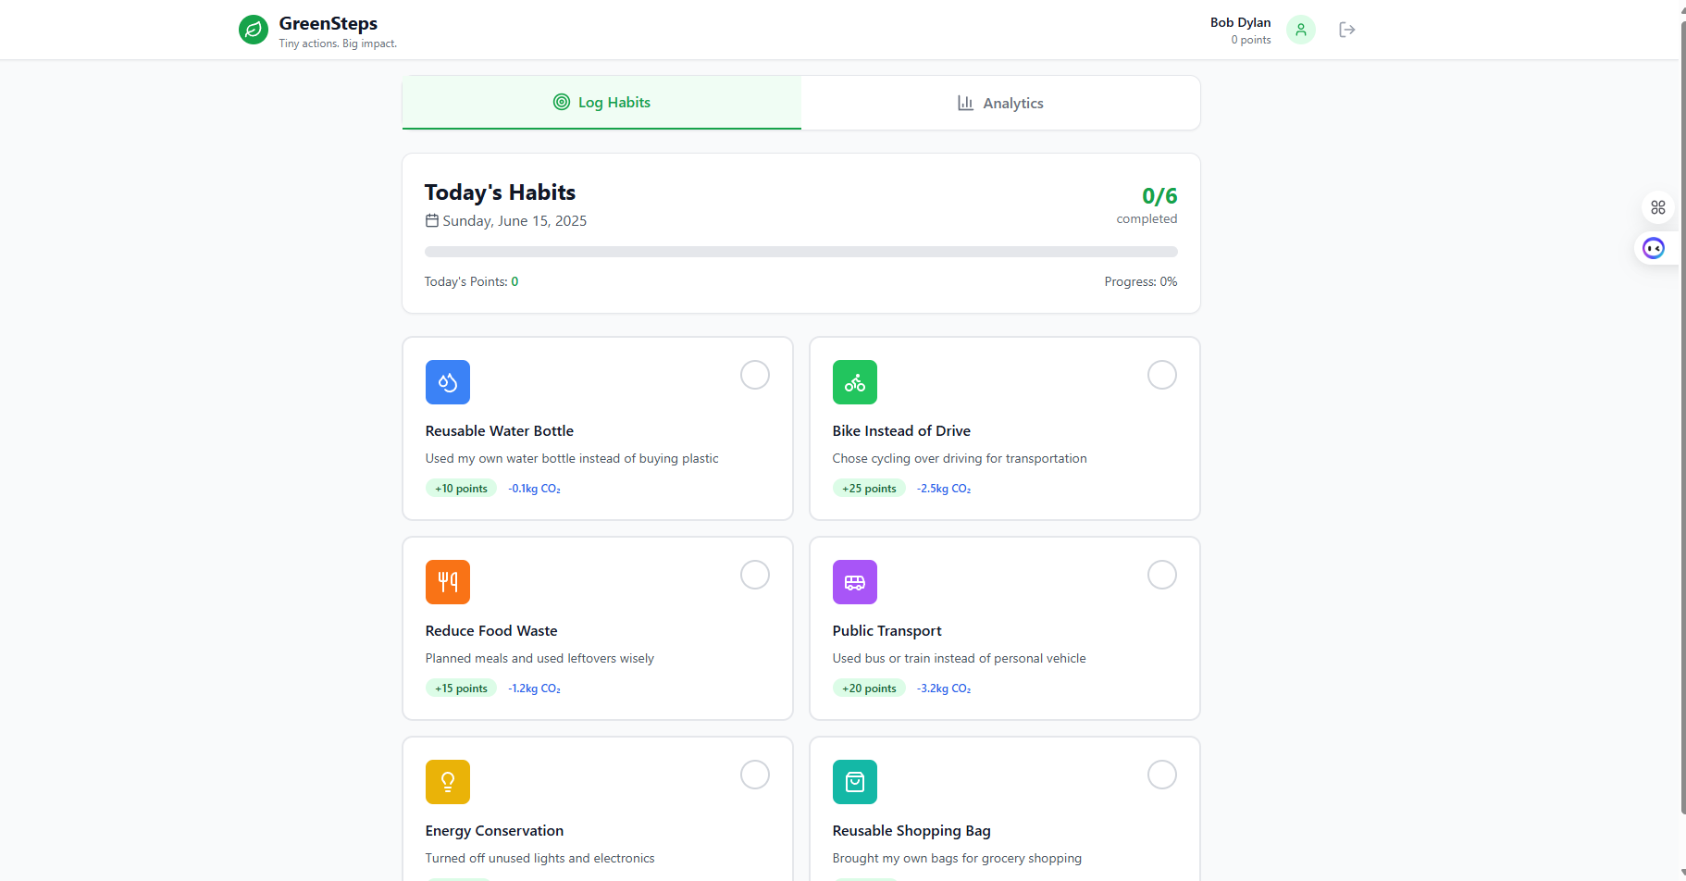Click the Progress: 0% label
The image size is (1686, 881).
[x=1141, y=281]
